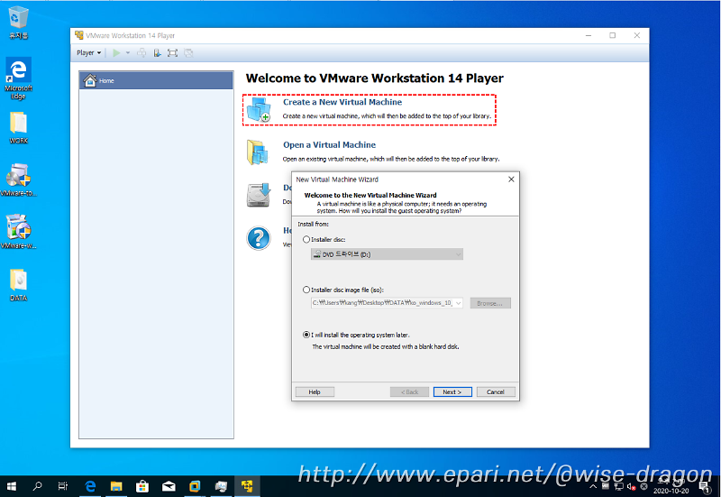Viewport: 721px width, 497px height.
Task: Select the DATA folder on desktop
Action: point(18,285)
